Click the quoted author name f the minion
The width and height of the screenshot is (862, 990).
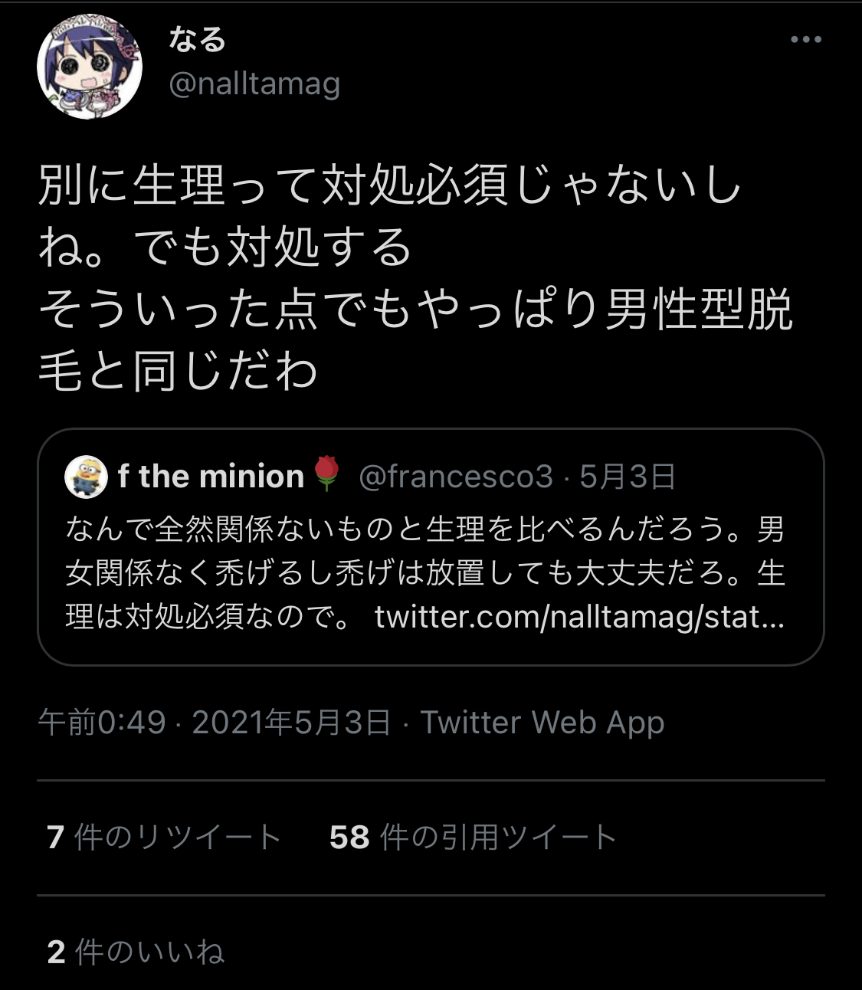tap(211, 477)
